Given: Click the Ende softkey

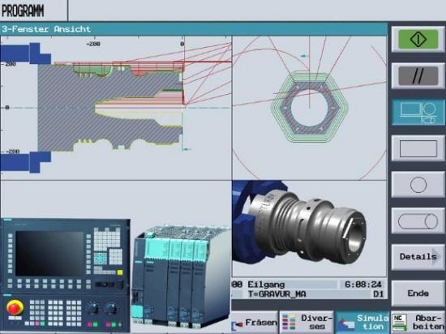Looking at the screenshot, I should [x=418, y=293].
